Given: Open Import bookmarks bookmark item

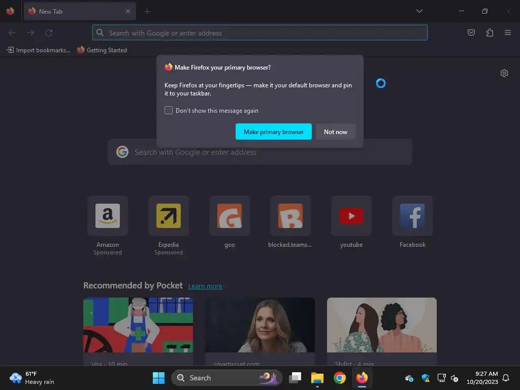Looking at the screenshot, I should [x=39, y=50].
